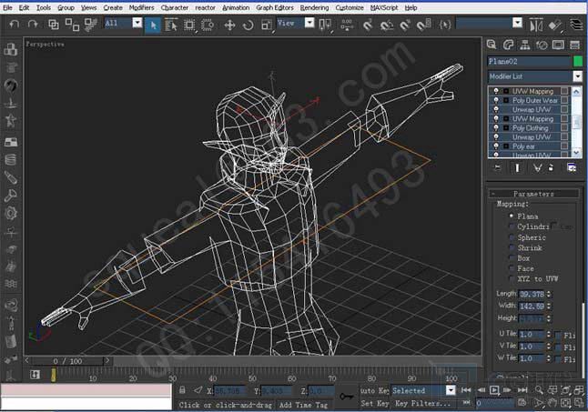Open the Selected key filter dropdown

click(x=451, y=390)
